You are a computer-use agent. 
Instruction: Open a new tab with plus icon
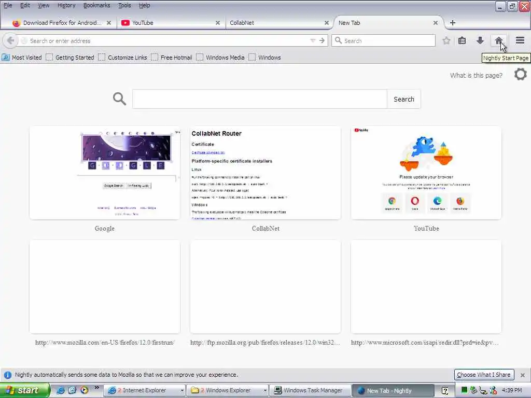coord(452,23)
